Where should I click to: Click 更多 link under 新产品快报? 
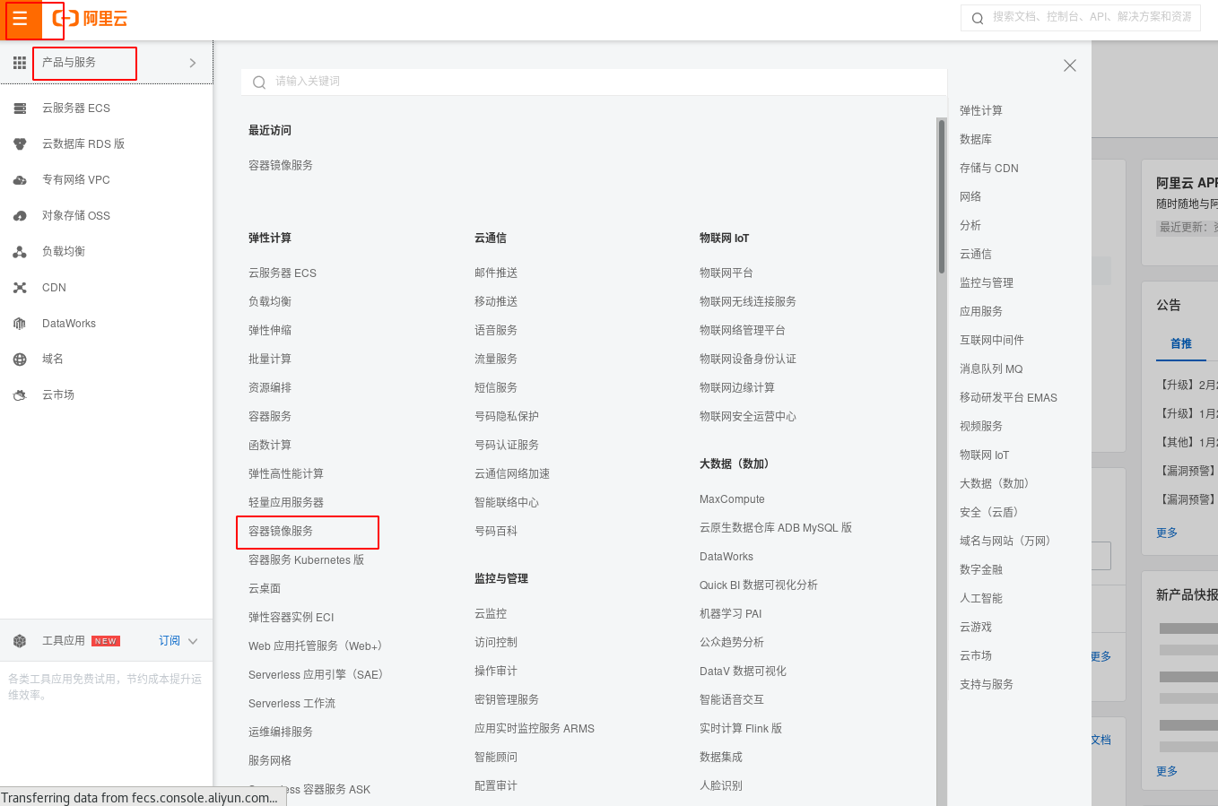(1167, 771)
